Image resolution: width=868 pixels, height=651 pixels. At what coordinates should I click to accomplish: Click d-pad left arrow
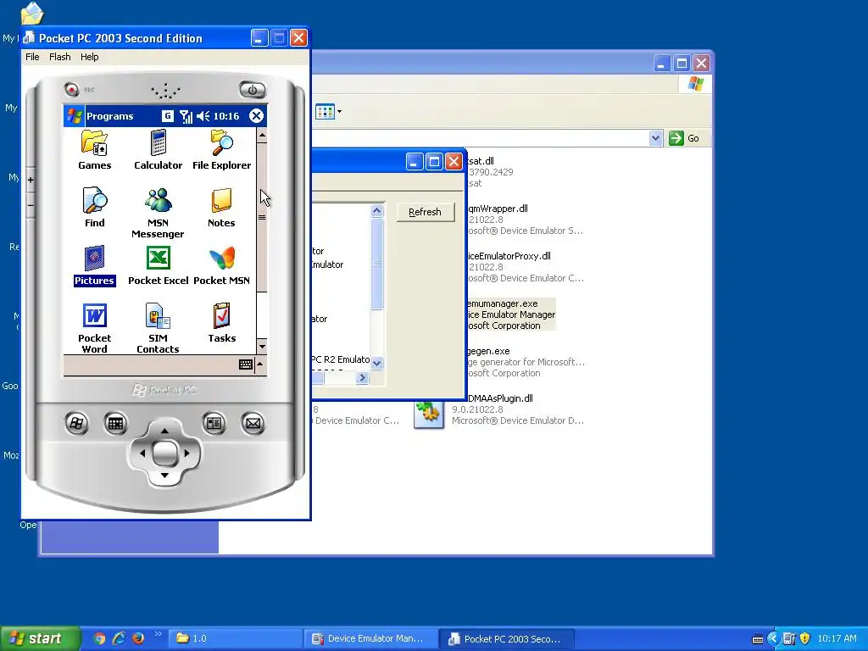click(142, 453)
